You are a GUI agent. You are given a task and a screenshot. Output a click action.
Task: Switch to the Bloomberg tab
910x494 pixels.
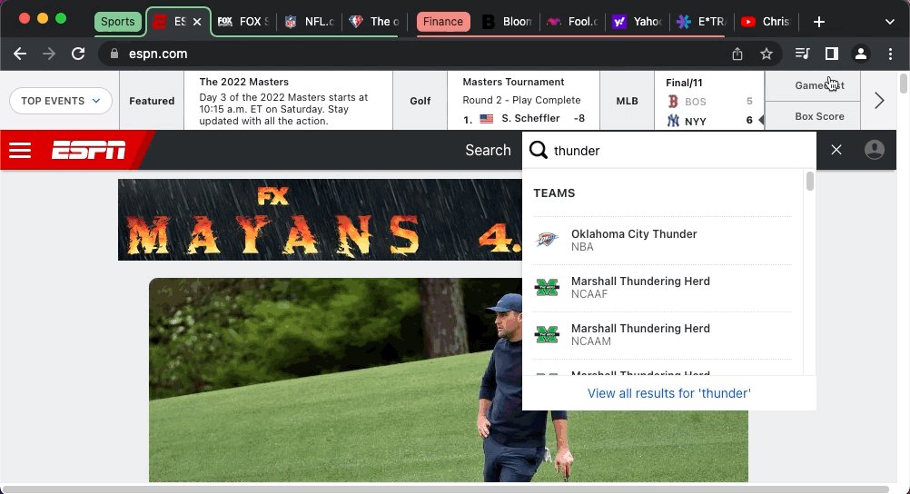coord(508,22)
